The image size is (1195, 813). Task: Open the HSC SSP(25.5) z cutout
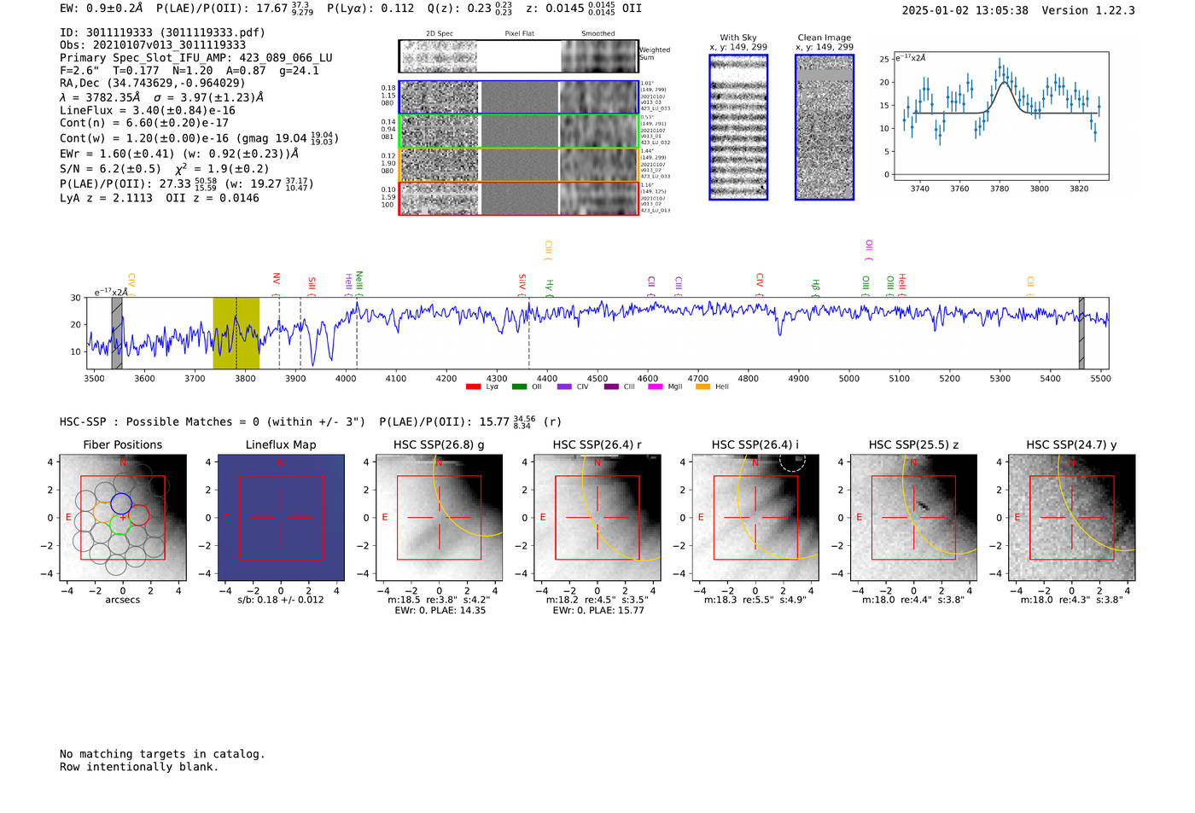click(x=913, y=518)
